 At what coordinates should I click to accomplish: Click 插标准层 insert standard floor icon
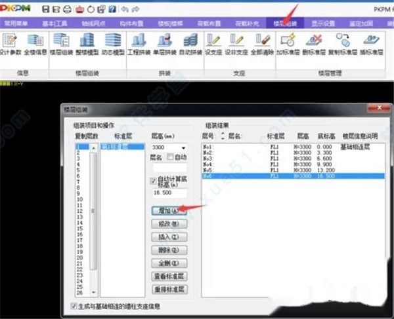372,44
